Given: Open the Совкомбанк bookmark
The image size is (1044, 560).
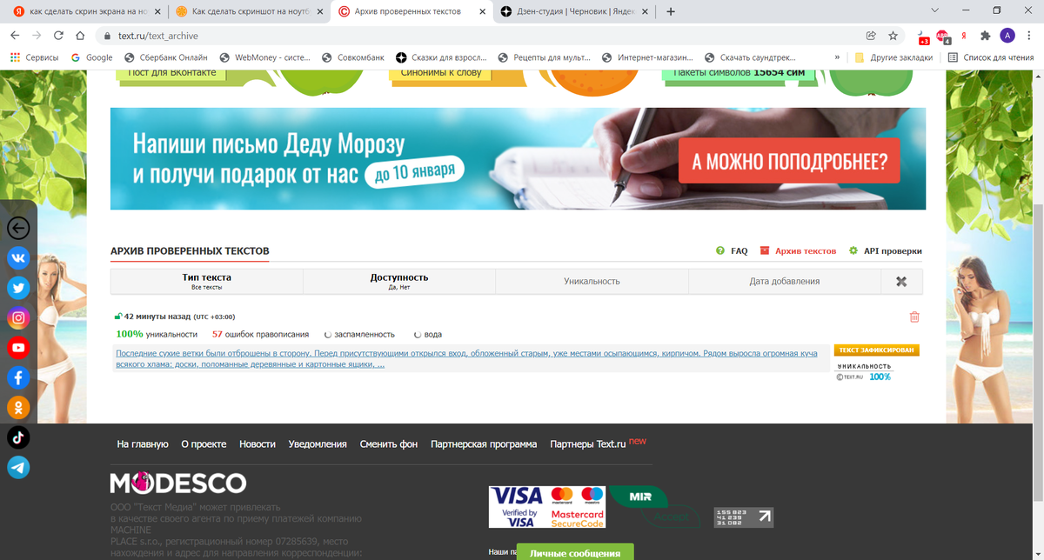Looking at the screenshot, I should [353, 57].
